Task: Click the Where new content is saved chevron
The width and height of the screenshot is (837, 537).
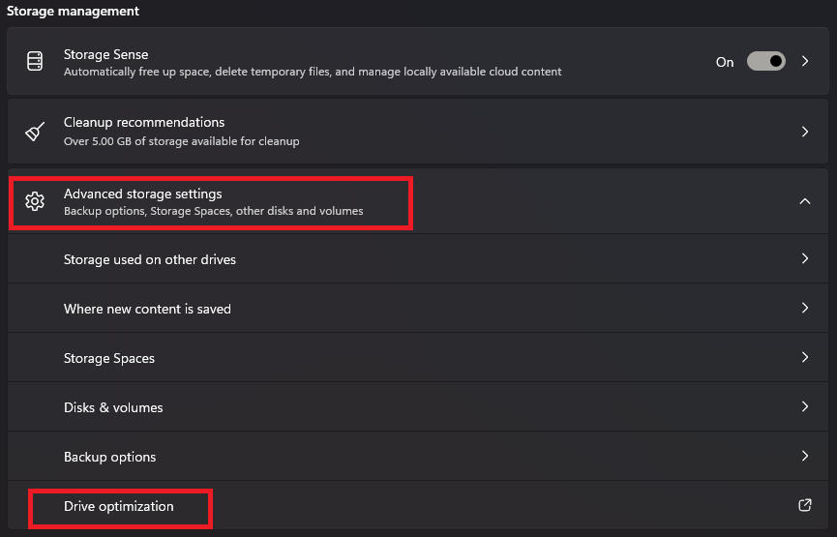Action: click(805, 308)
